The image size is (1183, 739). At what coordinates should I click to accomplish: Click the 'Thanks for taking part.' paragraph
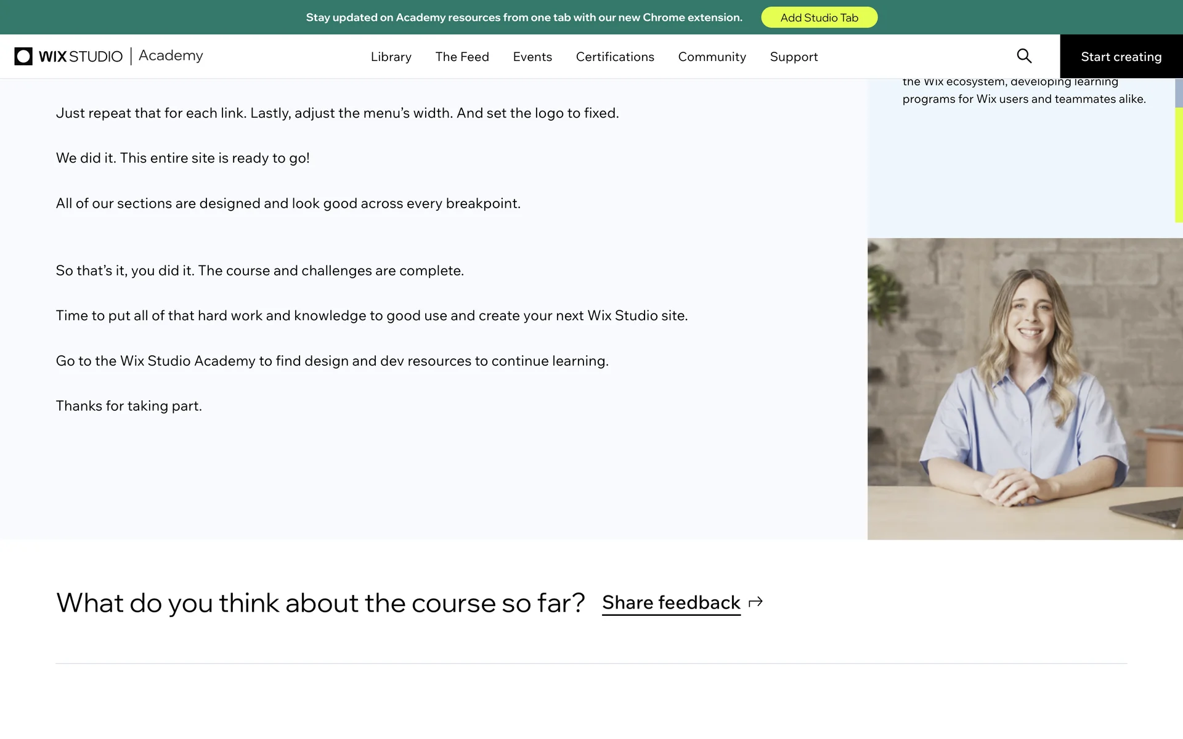click(129, 406)
